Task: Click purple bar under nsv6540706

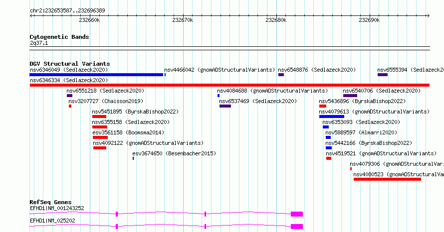Action: 350,96
